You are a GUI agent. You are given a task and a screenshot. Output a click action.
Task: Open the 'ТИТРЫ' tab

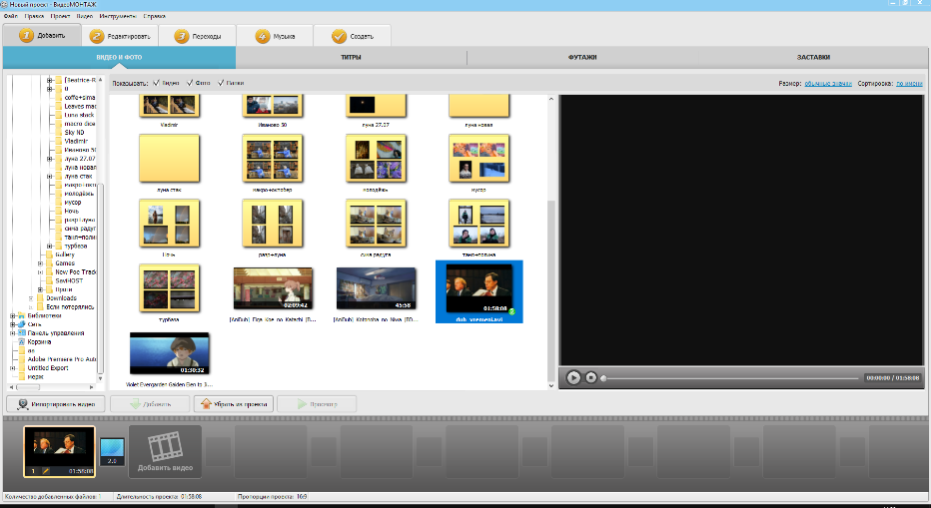point(351,57)
